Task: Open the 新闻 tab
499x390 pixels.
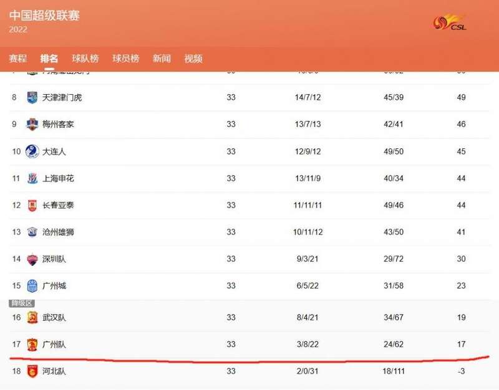Action: tap(162, 59)
